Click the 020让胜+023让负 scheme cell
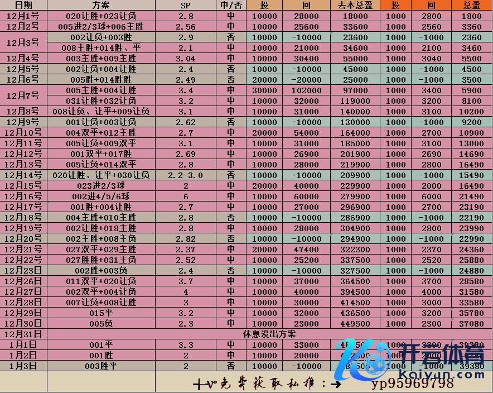 (x=100, y=16)
